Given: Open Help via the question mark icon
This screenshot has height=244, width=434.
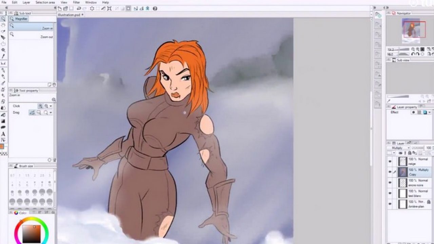Looking at the screenshot, I should point(155,8).
